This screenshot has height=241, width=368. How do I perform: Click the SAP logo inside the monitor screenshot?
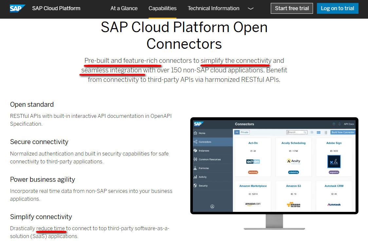(x=198, y=124)
